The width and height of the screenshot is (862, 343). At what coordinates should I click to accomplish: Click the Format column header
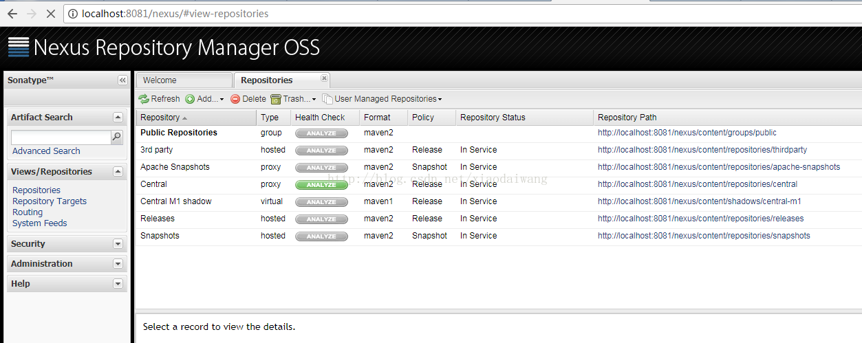click(x=384, y=118)
